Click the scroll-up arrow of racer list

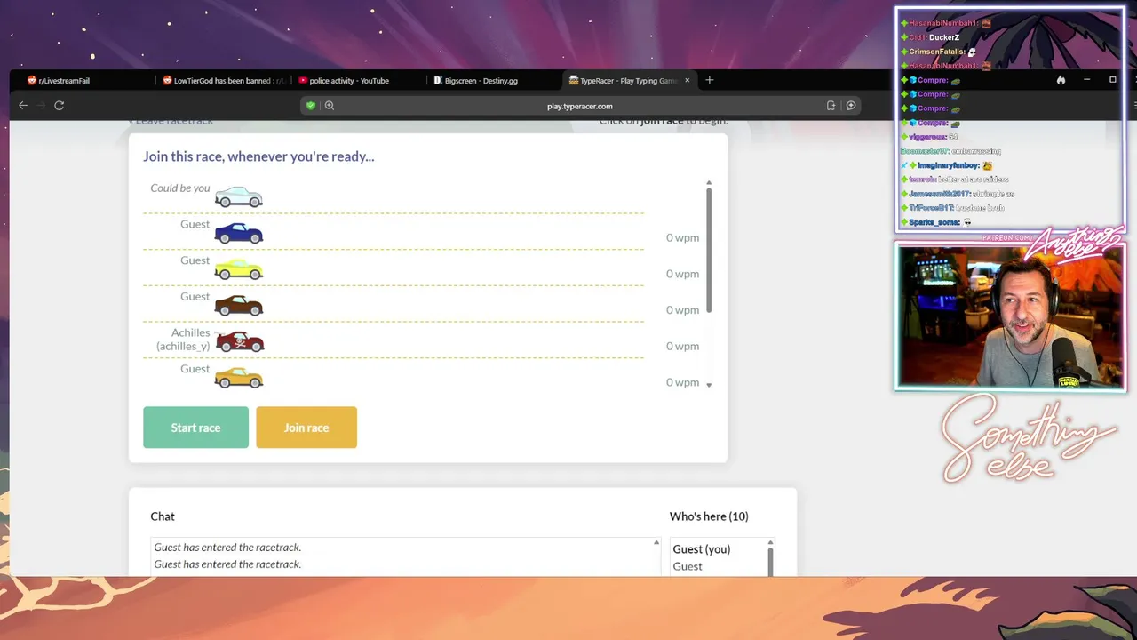(x=709, y=183)
